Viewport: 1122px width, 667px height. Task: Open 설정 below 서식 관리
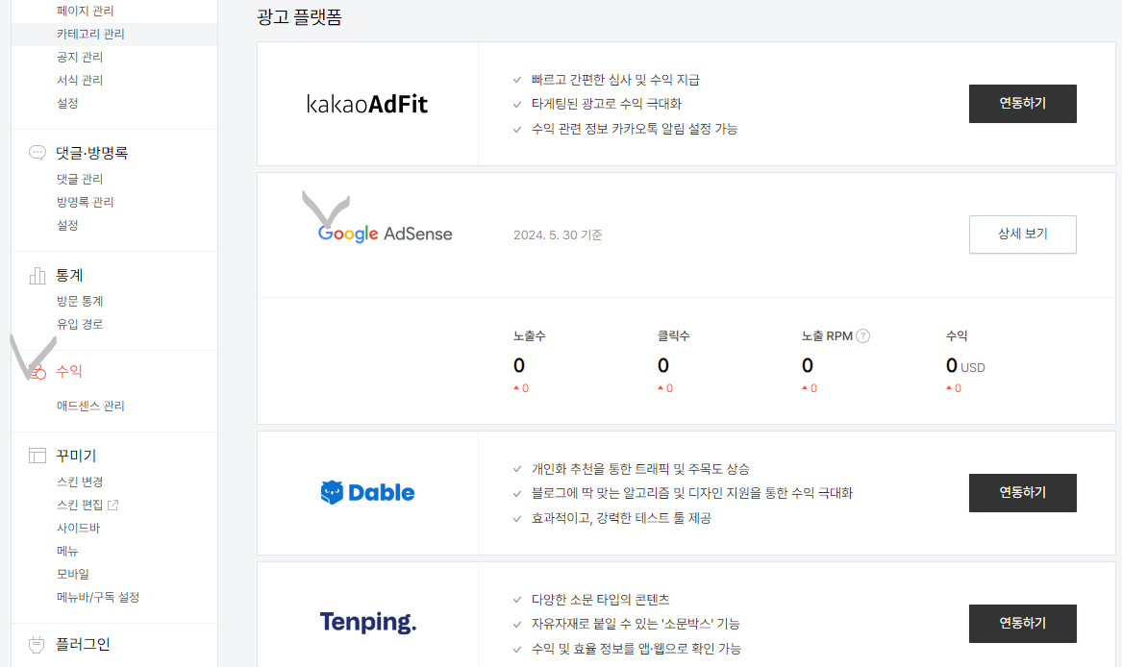(x=67, y=103)
